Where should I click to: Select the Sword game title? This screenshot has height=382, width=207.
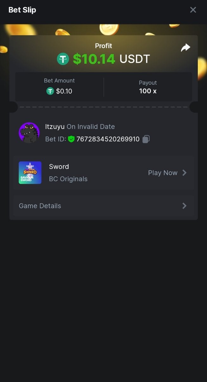tap(59, 166)
